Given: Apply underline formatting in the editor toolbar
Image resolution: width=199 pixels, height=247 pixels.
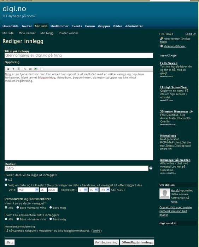Looking at the screenshot, I should coord(19,69).
